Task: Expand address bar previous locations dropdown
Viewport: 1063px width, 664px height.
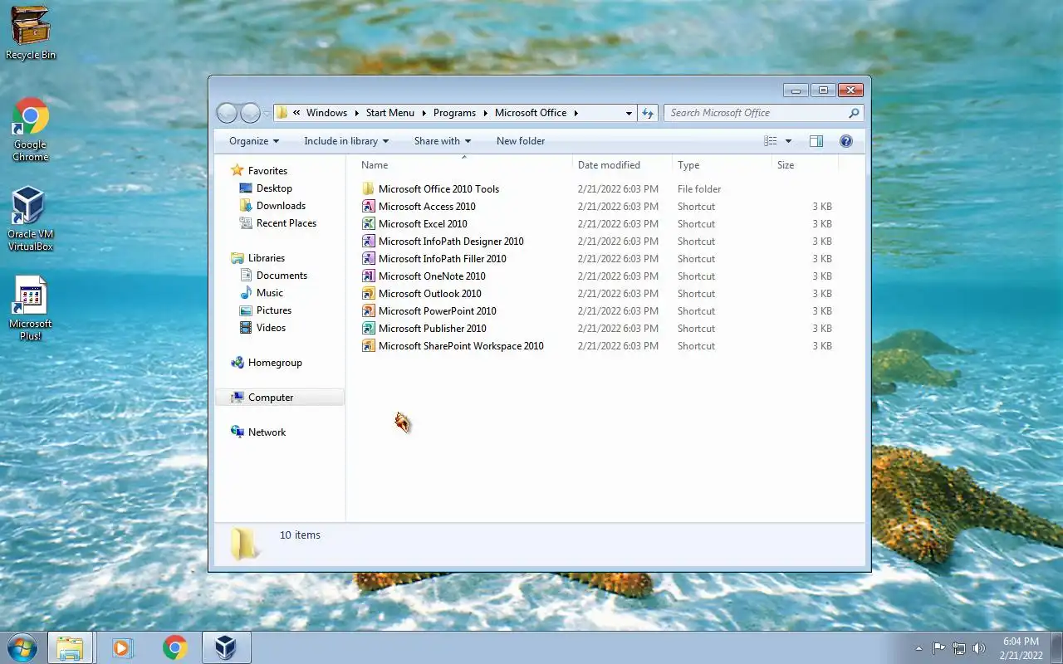Action: click(x=629, y=113)
